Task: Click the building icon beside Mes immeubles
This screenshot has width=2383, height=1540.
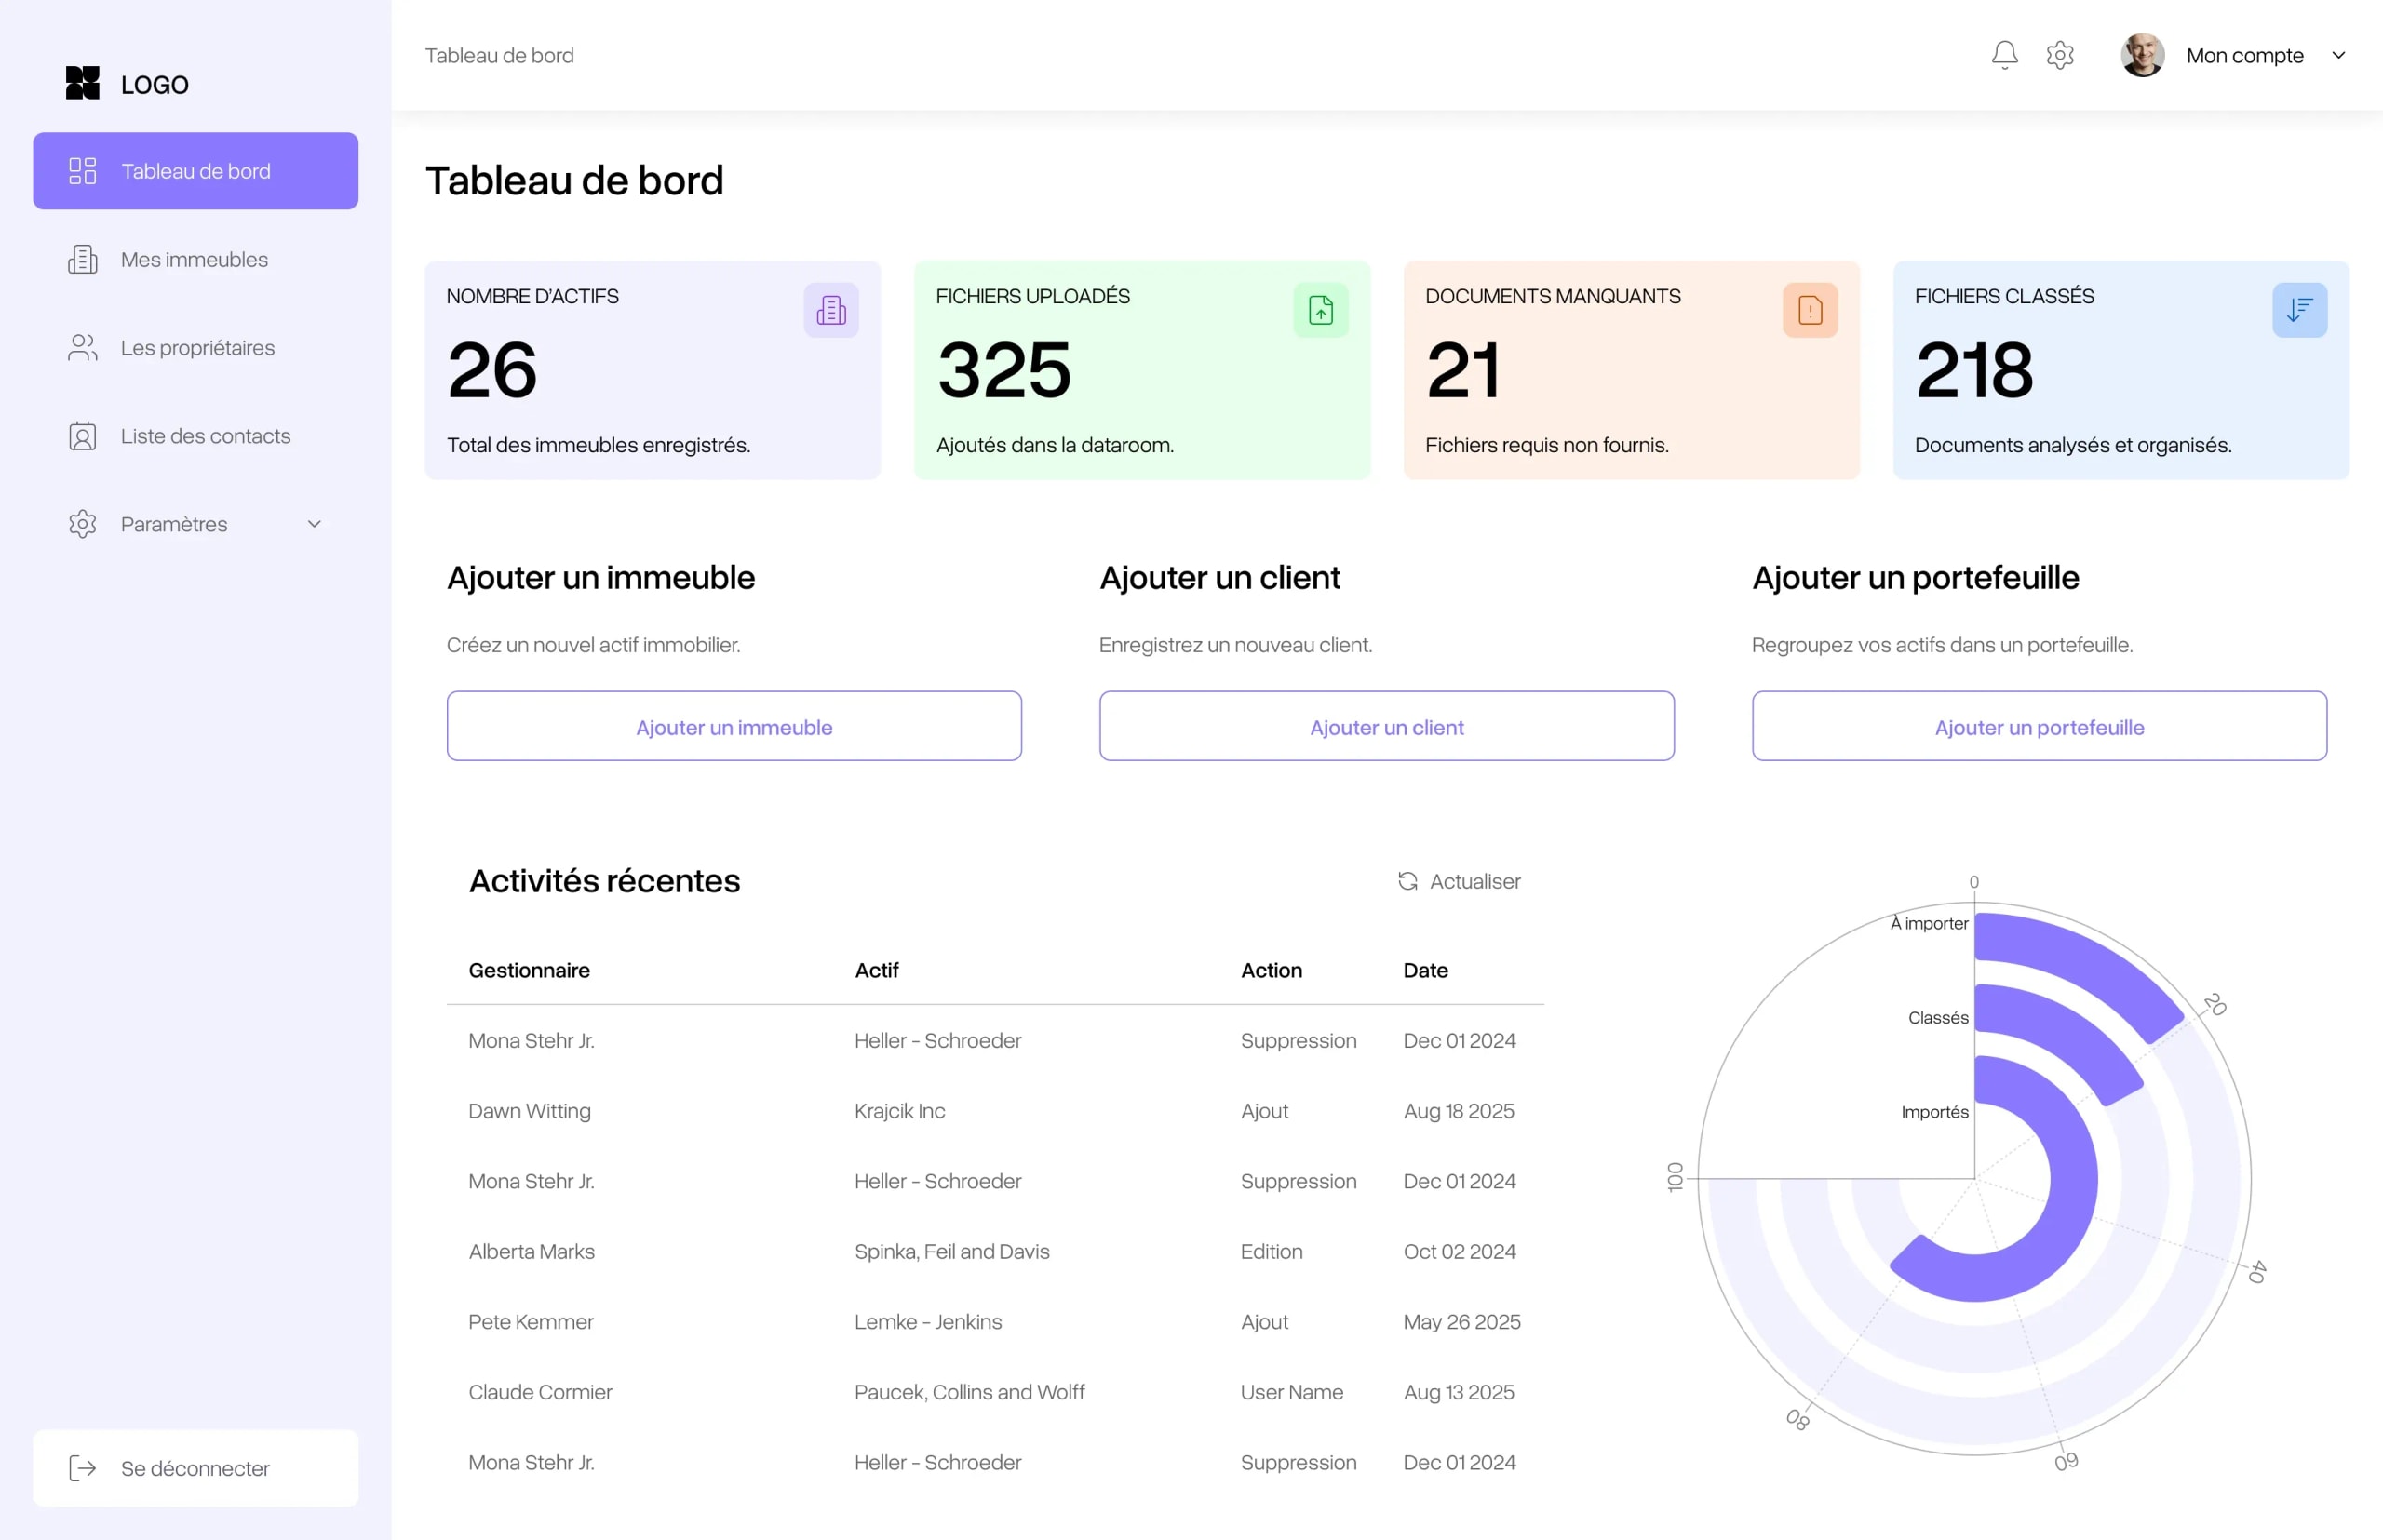Action: 82,260
